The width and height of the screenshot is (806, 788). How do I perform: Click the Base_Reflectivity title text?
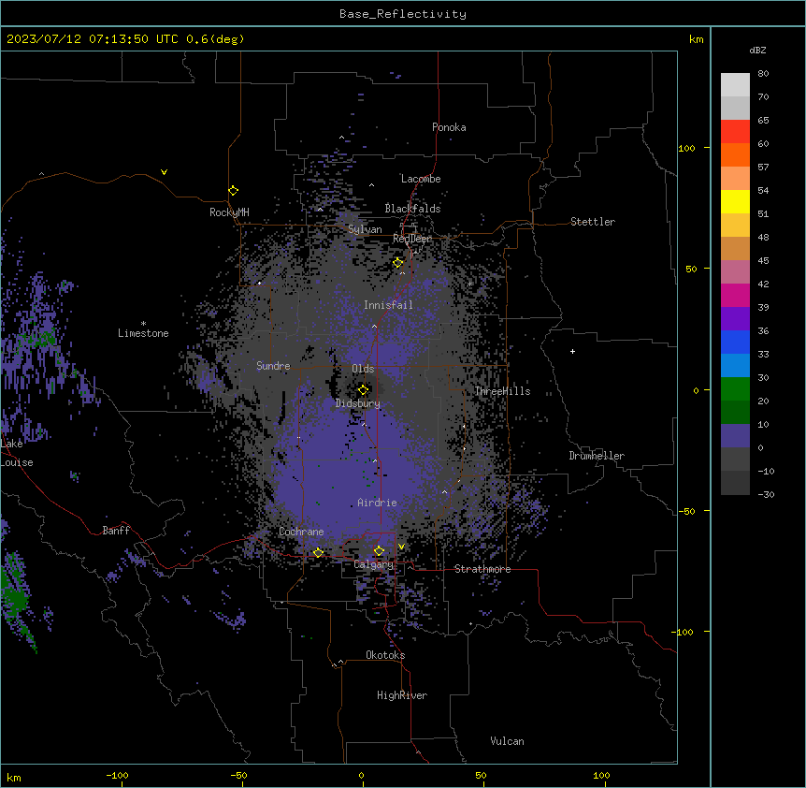pyautogui.click(x=403, y=14)
